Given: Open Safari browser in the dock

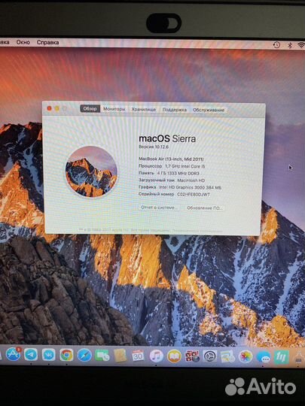Looking at the screenshot, I should pos(84,355).
